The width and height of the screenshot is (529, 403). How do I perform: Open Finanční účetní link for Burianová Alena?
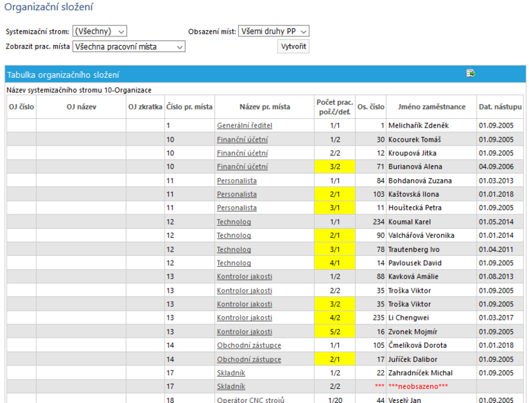click(242, 167)
